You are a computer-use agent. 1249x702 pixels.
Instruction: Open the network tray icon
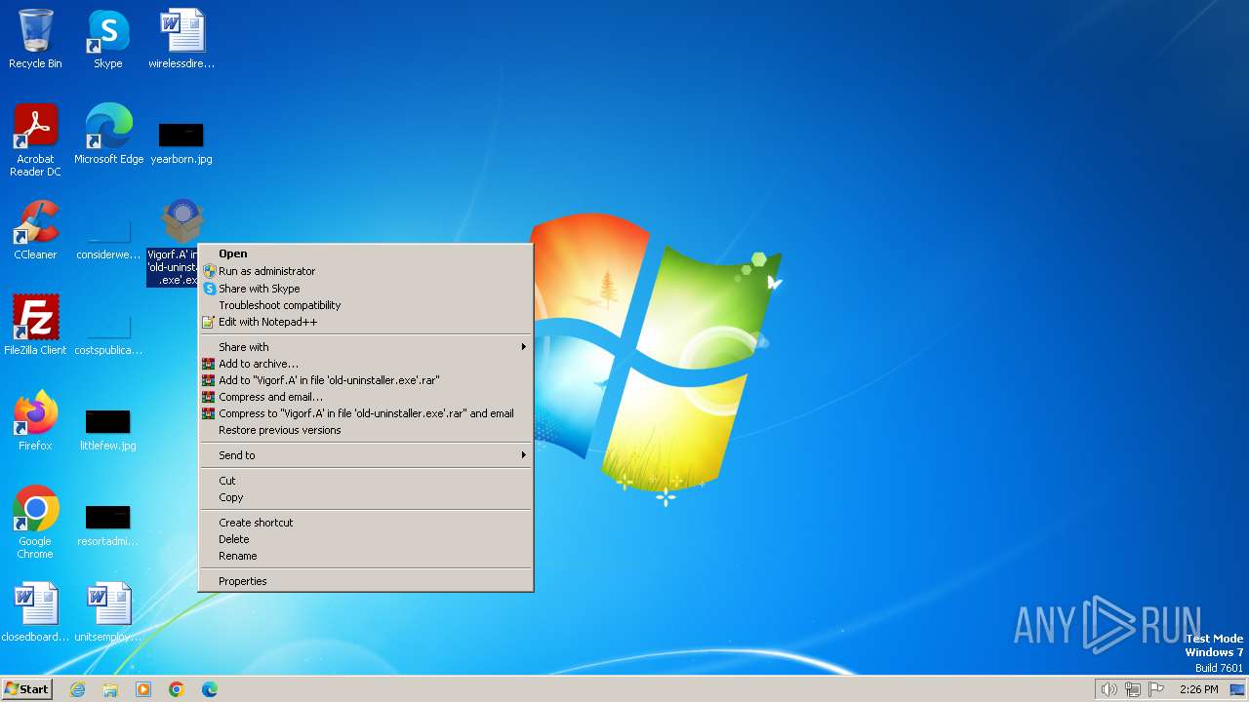point(1133,689)
